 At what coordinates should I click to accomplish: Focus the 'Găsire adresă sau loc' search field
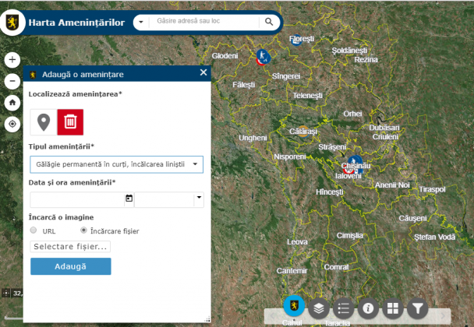[204, 22]
